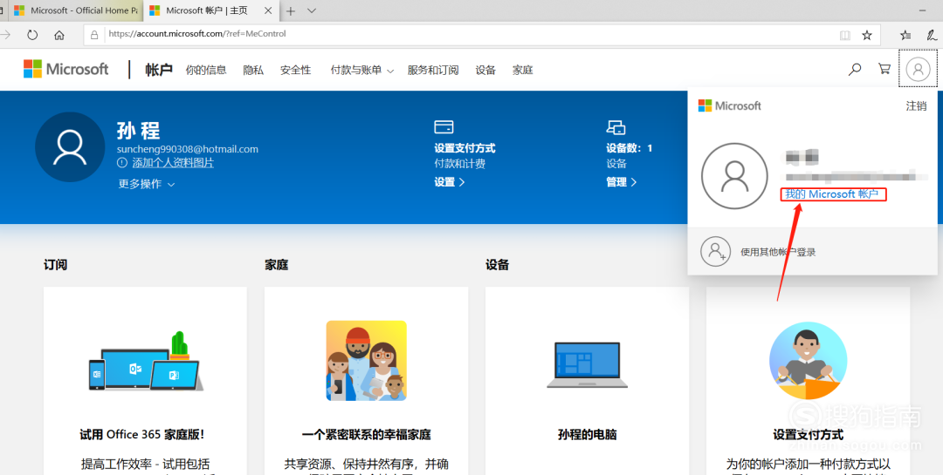Click the Microsoft logo in header
Viewport: 943px width, 475px height.
click(66, 69)
